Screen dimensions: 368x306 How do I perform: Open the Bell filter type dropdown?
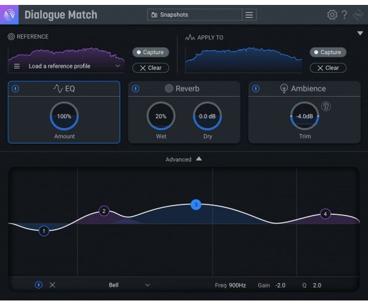[129, 285]
